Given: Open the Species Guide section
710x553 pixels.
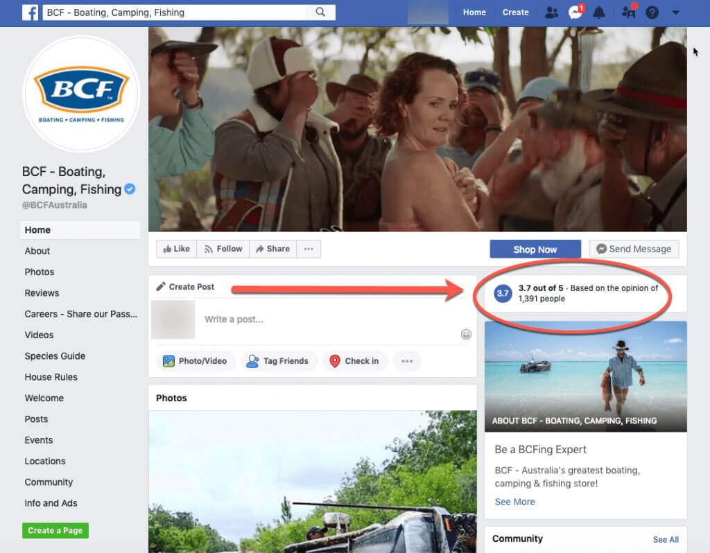Looking at the screenshot, I should tap(55, 356).
